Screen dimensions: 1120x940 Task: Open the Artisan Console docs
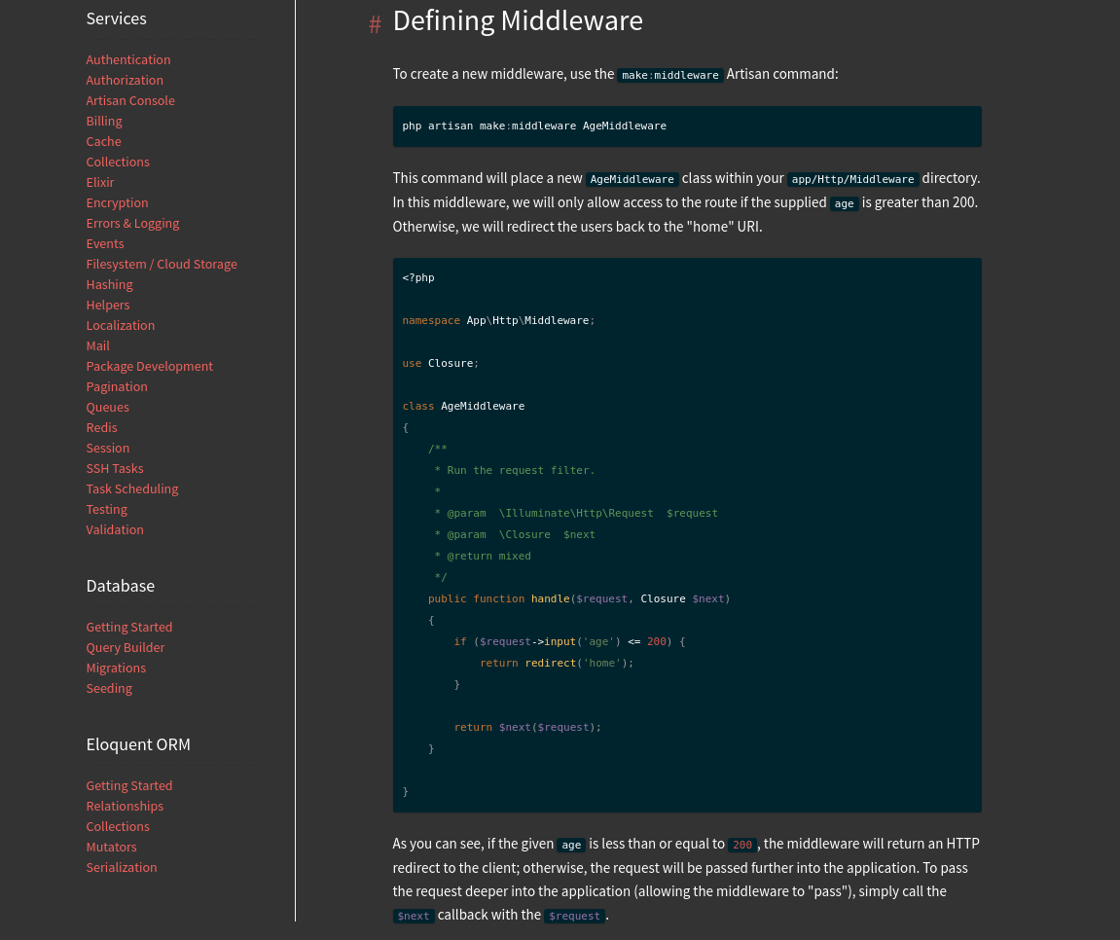(130, 100)
